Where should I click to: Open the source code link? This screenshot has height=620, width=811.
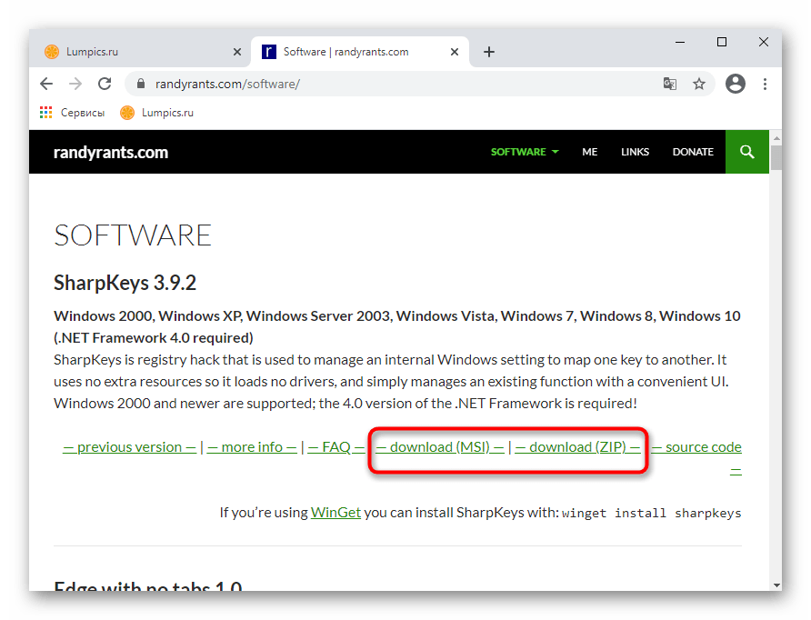tap(696, 446)
